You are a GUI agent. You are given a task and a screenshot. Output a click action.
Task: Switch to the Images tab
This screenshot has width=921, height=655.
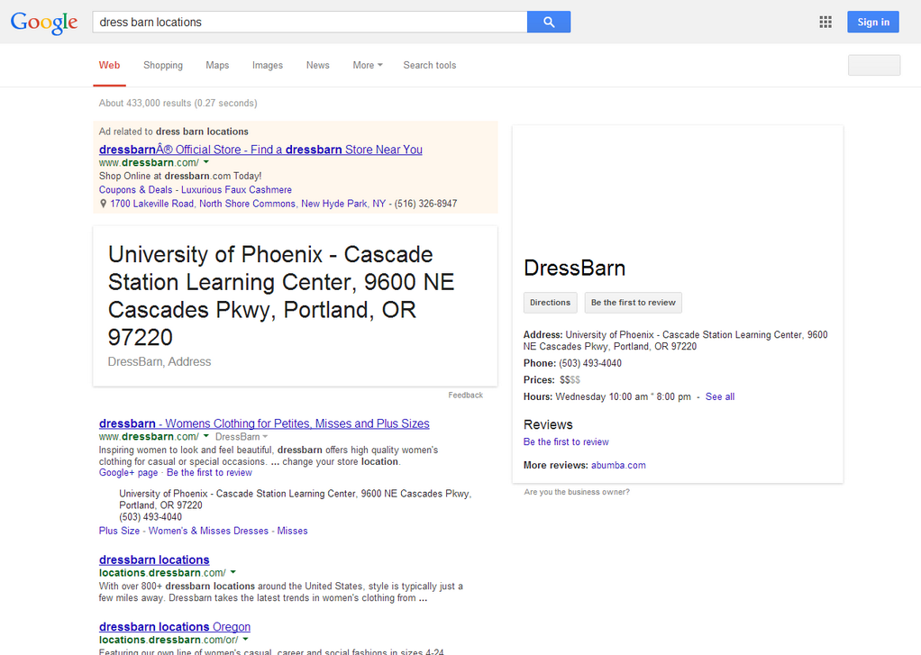coord(267,66)
